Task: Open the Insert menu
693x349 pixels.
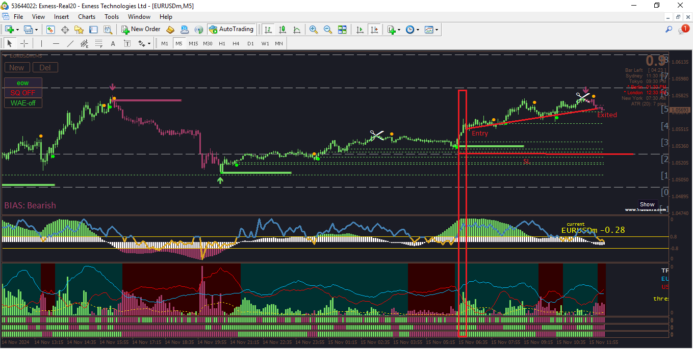Action: pos(61,17)
